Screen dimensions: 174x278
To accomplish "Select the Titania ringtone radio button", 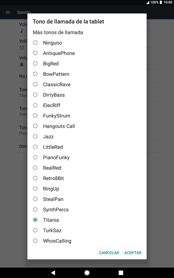I will tap(35, 220).
